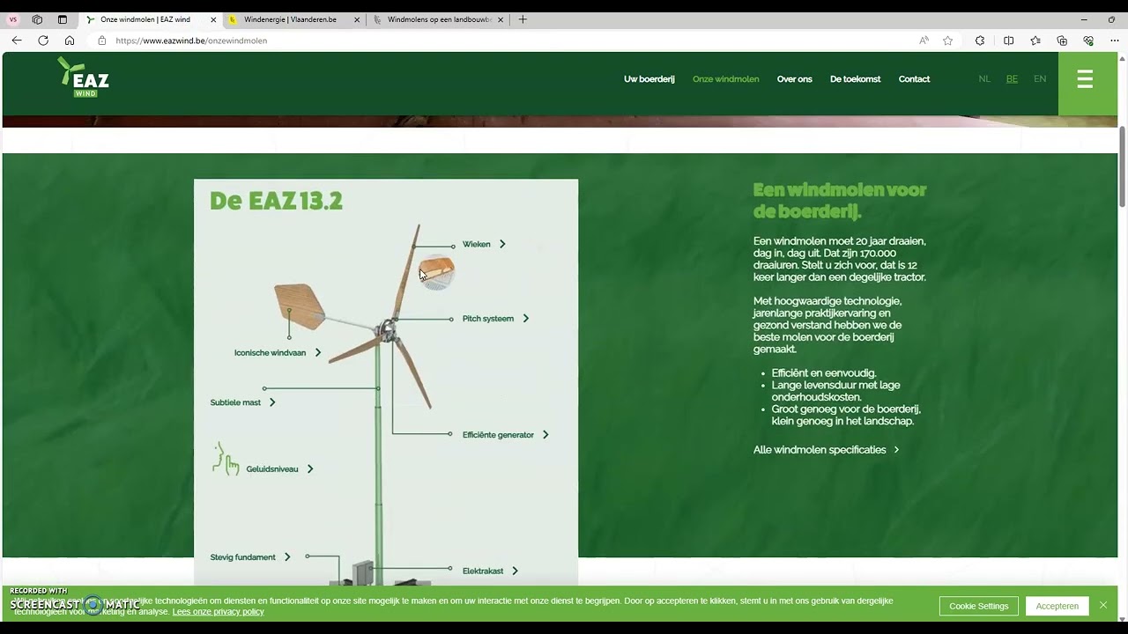1128x634 pixels.
Task: Expand the Stevig fundament hotspot
Action: point(250,557)
